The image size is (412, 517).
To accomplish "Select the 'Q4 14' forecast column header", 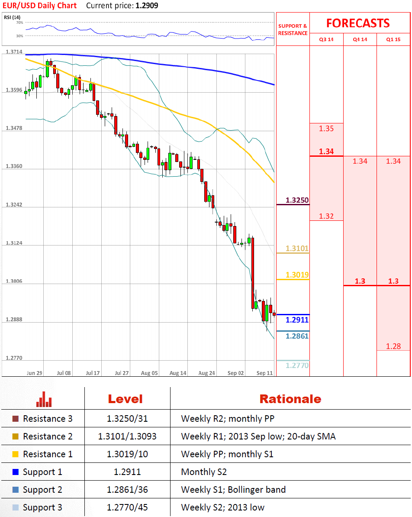I will coord(360,39).
